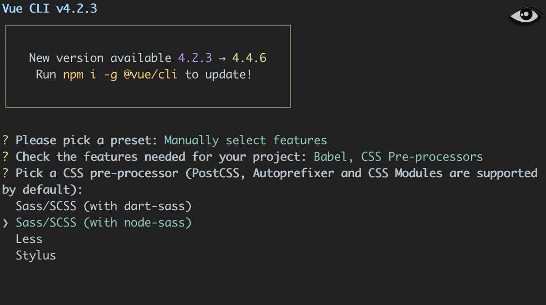Click question mark before Please pick a preset
Image resolution: width=546 pixels, height=305 pixels.
tap(5, 140)
